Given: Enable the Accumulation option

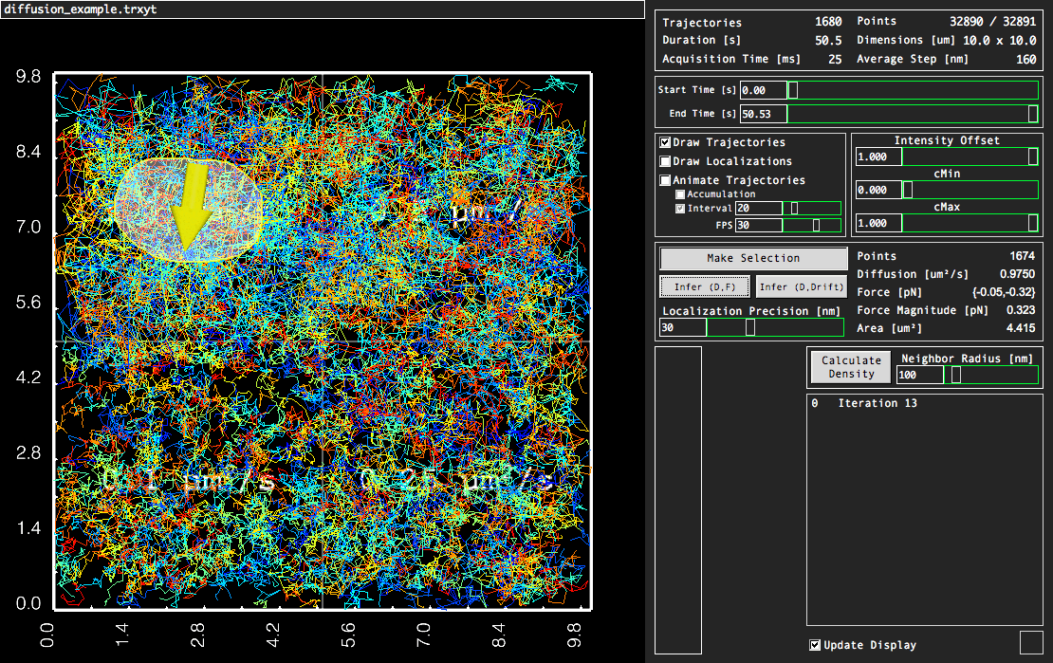Looking at the screenshot, I should [x=680, y=194].
